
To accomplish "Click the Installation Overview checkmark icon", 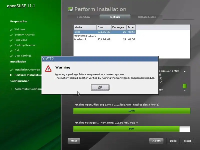I will click(x=11, y=70).
